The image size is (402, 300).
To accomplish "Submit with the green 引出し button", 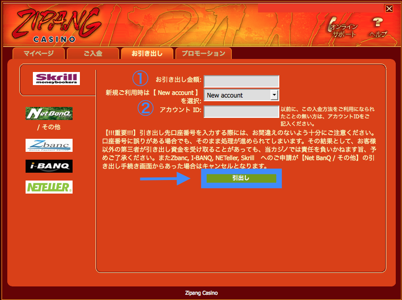I will coord(241,178).
